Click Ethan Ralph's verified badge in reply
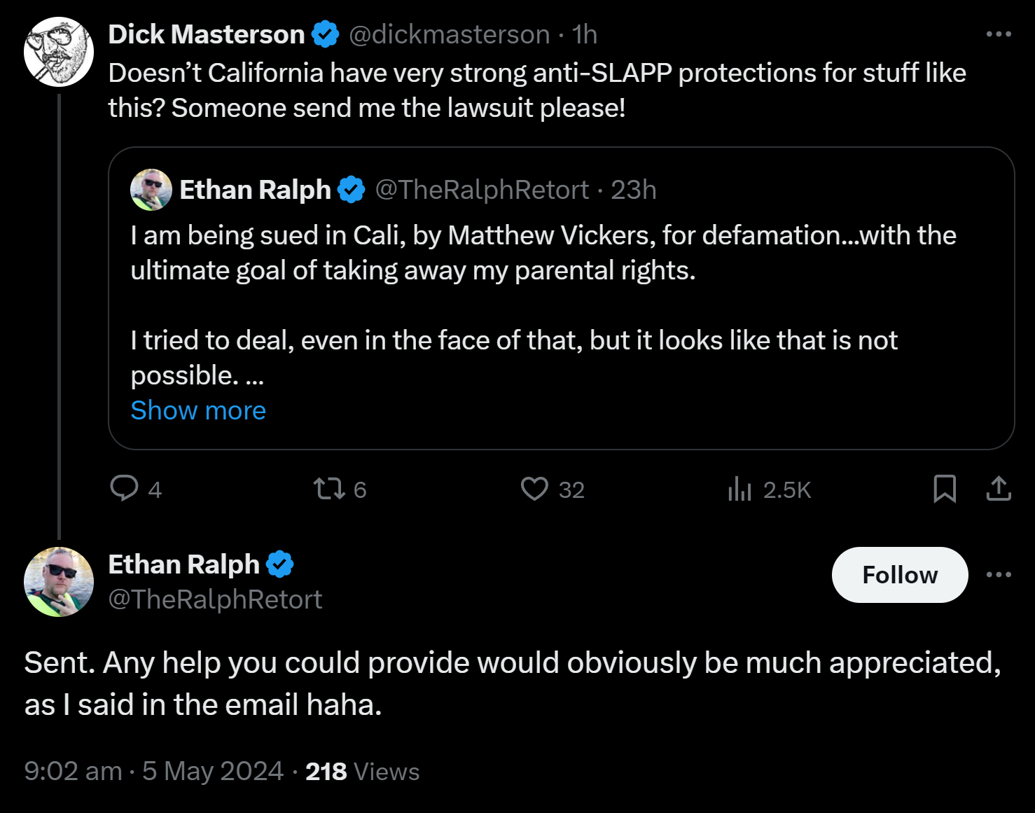The width and height of the screenshot is (1035, 813). point(280,564)
